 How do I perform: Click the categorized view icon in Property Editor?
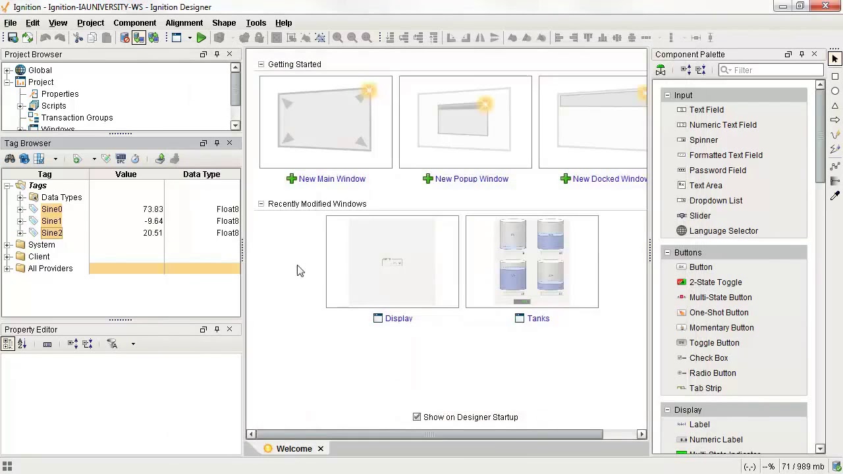tap(8, 344)
